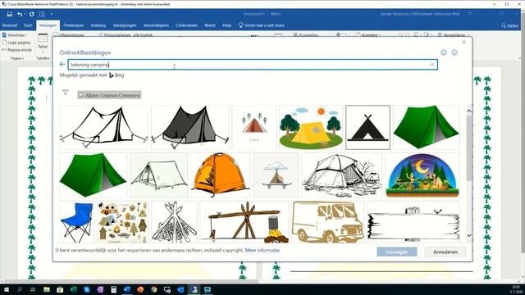Click the results scrollbar down arrow
The height and width of the screenshot is (295, 525).
(468, 235)
